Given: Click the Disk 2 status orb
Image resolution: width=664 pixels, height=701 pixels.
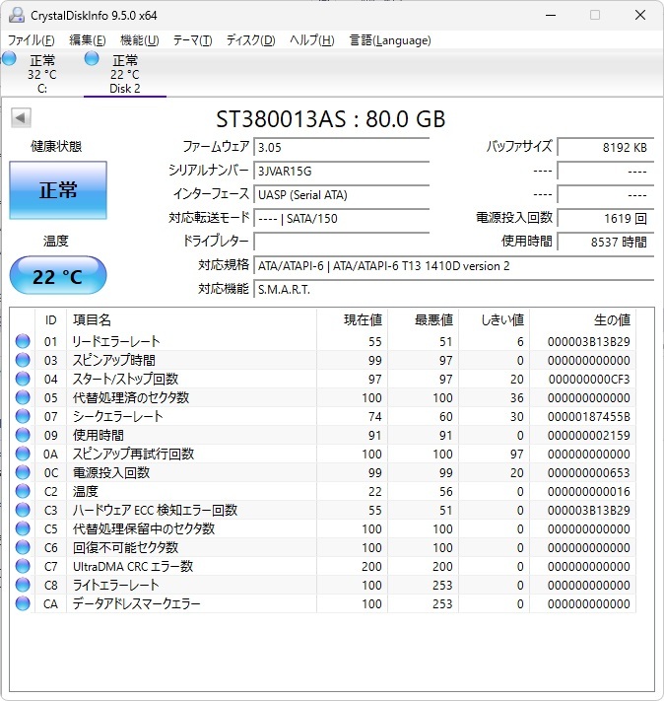Looking at the screenshot, I should click(x=92, y=59).
